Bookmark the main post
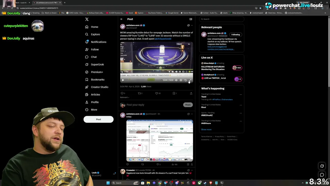This screenshot has height=186, width=330. [x=175, y=93]
